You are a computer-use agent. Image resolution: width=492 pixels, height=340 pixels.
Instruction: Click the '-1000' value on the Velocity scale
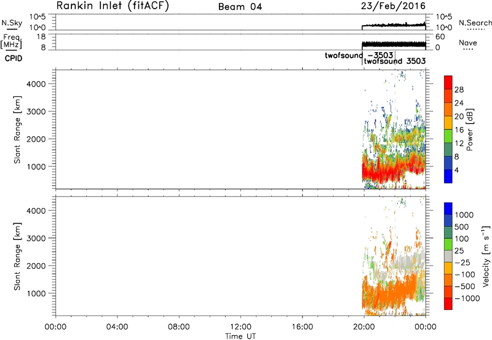(x=467, y=298)
